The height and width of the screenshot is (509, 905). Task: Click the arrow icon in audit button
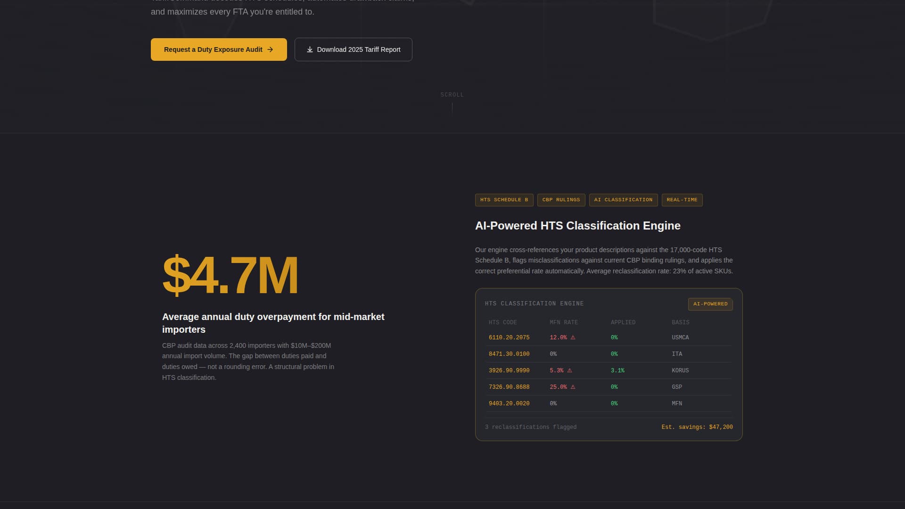coord(270,49)
